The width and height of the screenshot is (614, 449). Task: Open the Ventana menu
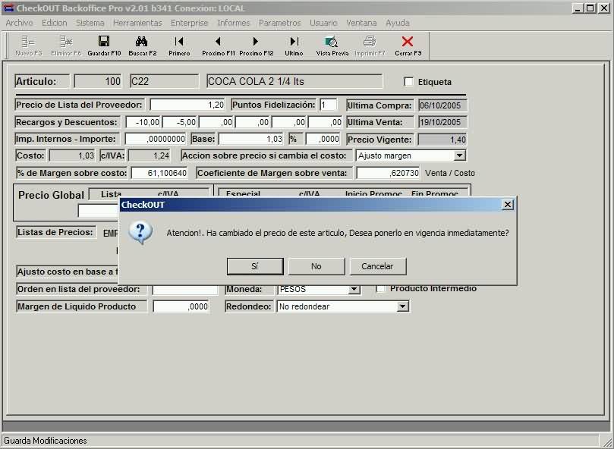point(361,23)
